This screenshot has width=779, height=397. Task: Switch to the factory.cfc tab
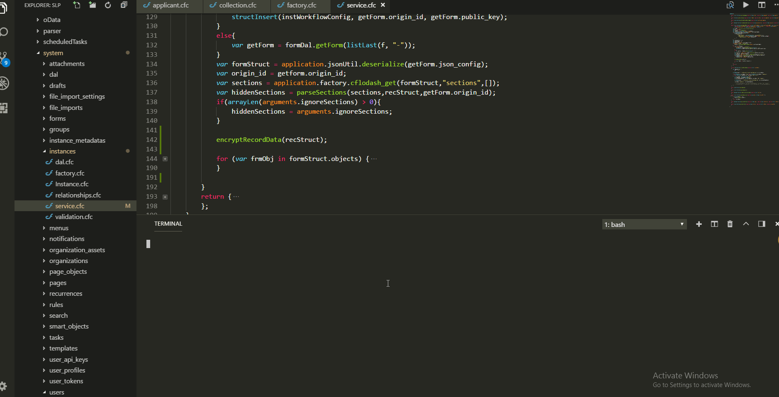click(x=301, y=5)
